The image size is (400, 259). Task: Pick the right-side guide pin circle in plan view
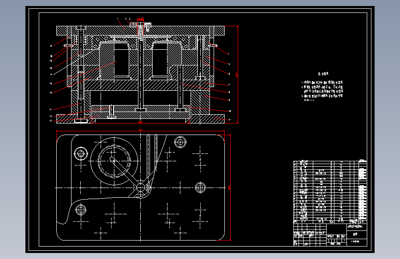point(200,188)
